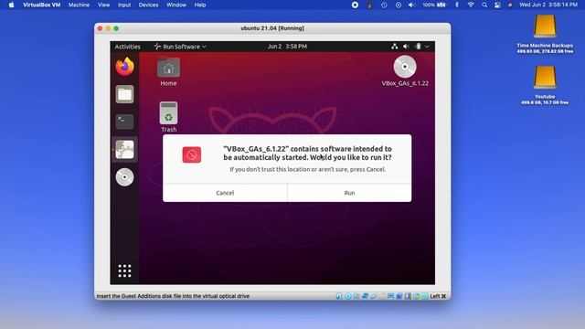Show Applications grid in the dock
The width and height of the screenshot is (585, 329).
point(124,271)
